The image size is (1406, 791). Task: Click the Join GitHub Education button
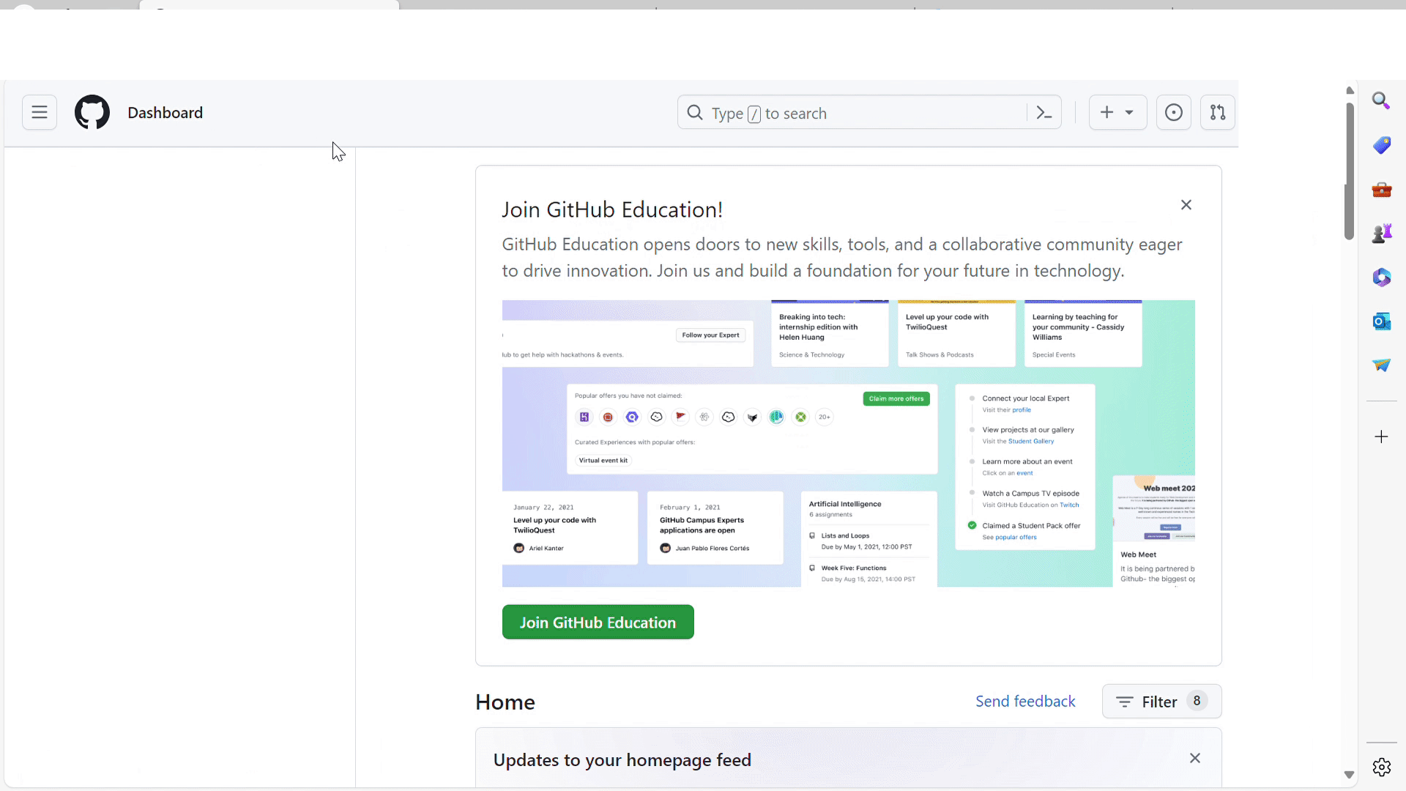click(598, 623)
